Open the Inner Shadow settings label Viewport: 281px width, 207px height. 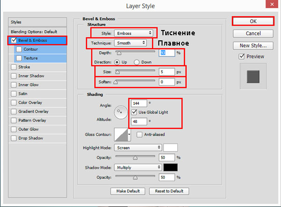tap(31, 76)
